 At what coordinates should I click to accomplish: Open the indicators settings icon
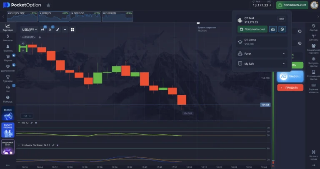click(x=50, y=30)
